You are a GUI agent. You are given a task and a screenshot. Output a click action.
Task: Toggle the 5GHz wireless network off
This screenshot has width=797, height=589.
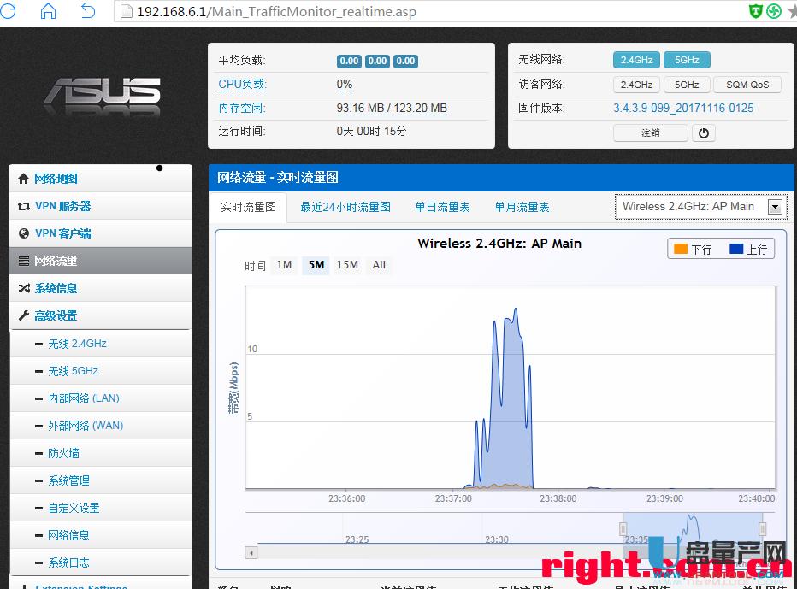[x=687, y=59]
